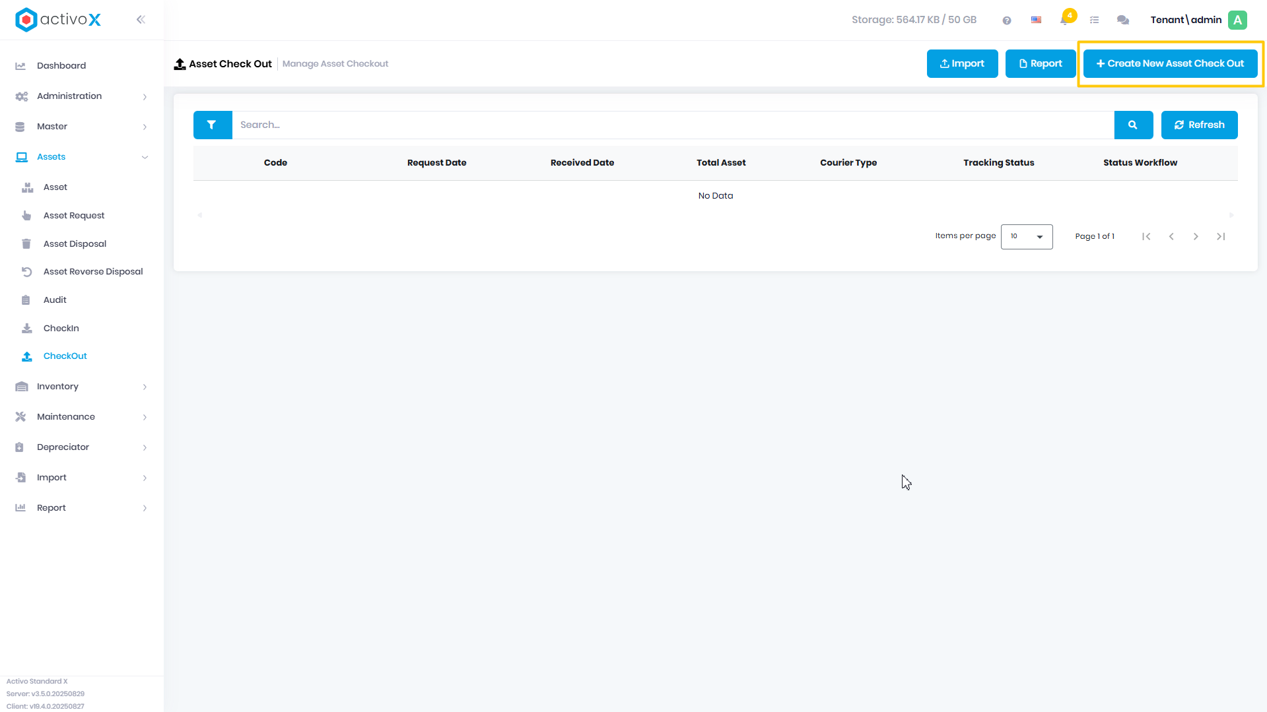Sort by Received Date column header
Screen dimensions: 1267x712
(x=582, y=163)
